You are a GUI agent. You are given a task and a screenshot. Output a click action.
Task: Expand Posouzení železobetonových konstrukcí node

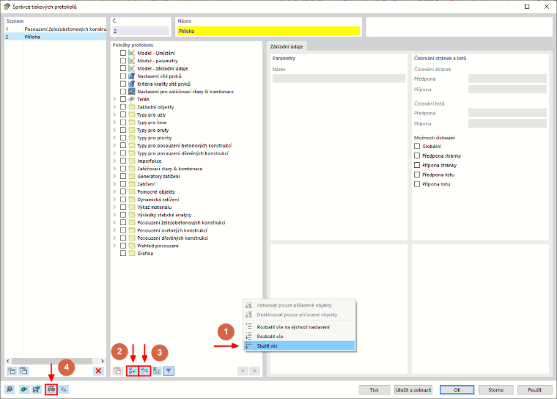(114, 223)
